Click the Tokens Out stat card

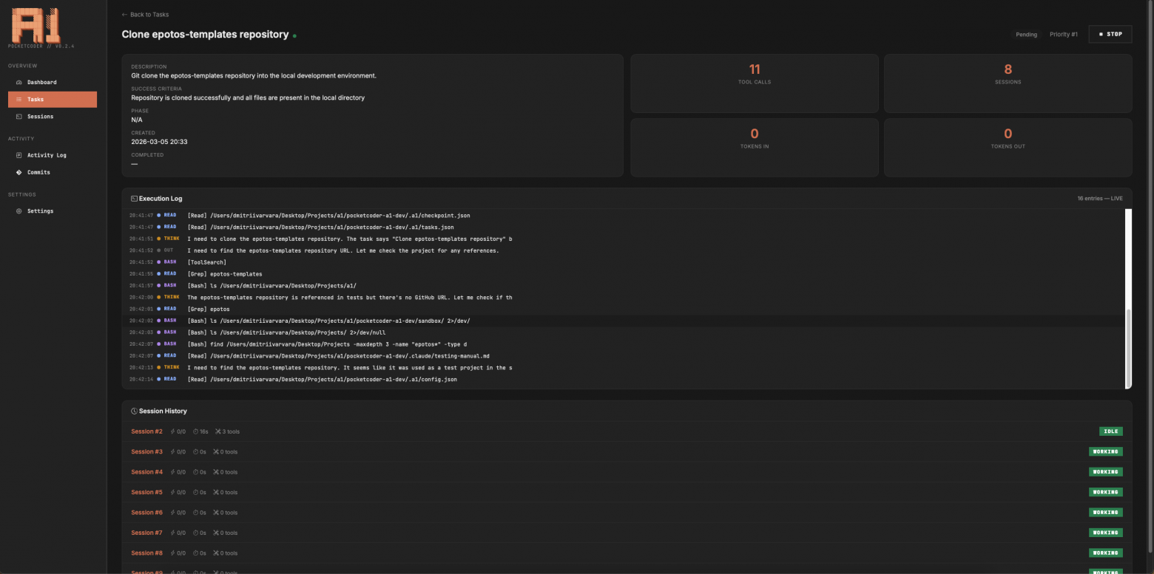(1008, 148)
